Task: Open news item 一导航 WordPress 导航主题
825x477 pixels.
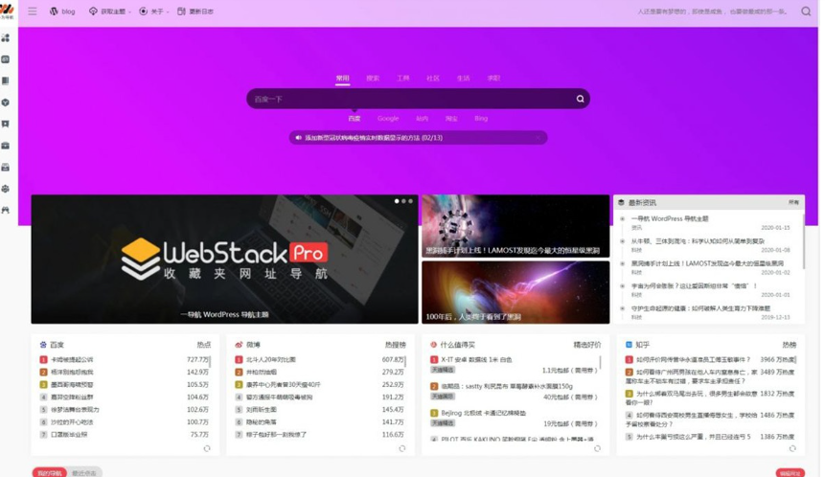Action: tap(669, 218)
